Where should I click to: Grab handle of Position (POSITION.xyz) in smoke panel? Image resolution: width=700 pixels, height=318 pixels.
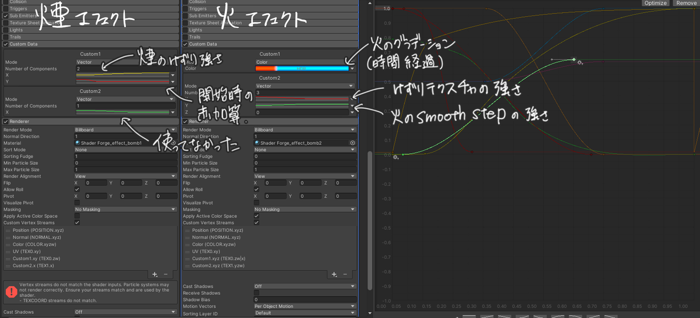tap(8, 231)
